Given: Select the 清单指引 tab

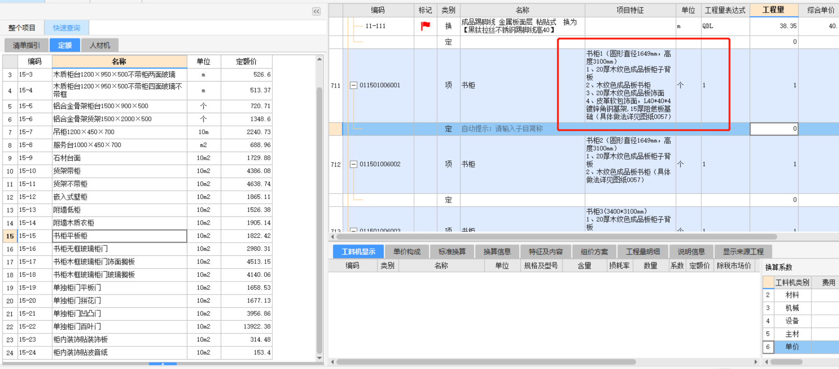Looking at the screenshot, I should point(26,45).
